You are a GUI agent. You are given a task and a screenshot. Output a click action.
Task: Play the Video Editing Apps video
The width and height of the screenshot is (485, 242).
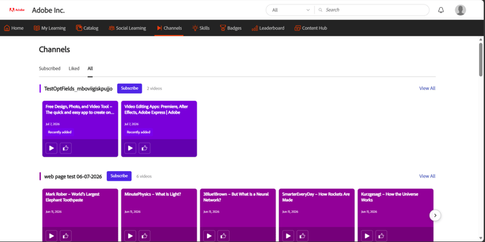130,148
